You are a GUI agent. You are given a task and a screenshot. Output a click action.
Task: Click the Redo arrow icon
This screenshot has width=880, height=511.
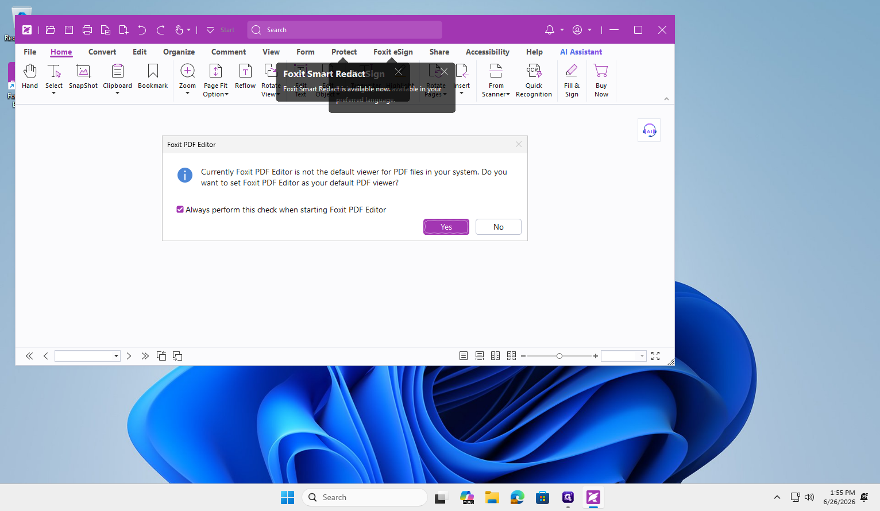[x=161, y=30]
